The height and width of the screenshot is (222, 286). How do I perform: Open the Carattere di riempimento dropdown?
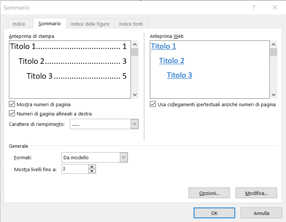coord(135,124)
